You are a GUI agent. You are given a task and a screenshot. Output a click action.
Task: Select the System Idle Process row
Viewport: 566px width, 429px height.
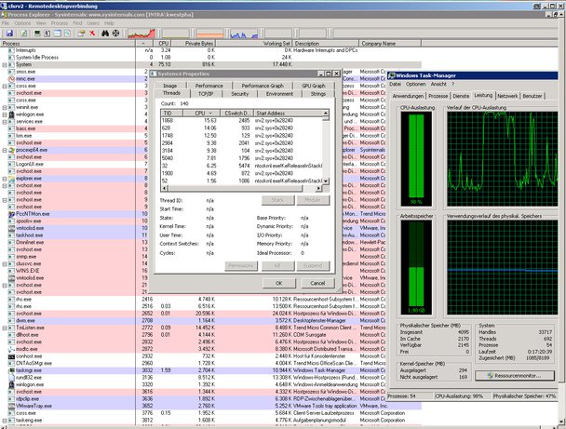click(210, 58)
